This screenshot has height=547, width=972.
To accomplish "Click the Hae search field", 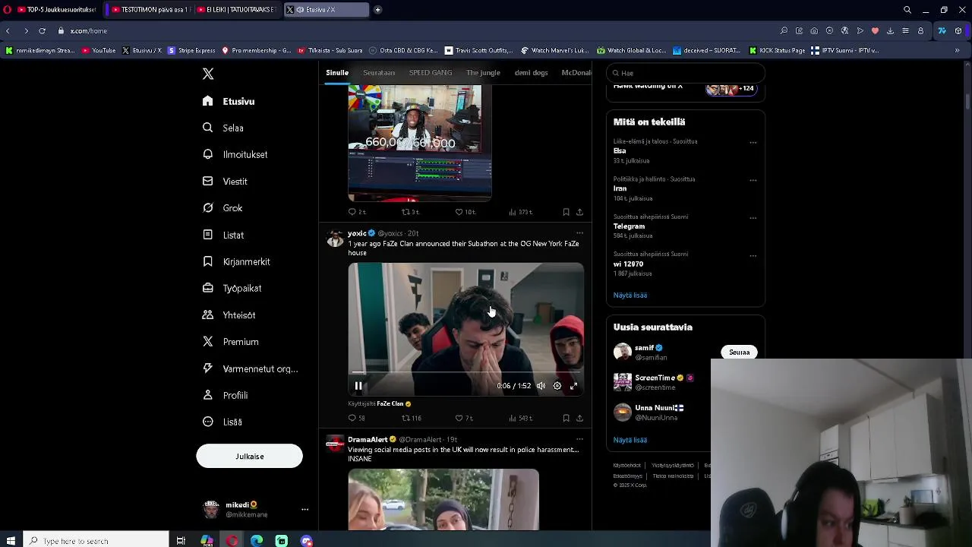I will point(686,73).
